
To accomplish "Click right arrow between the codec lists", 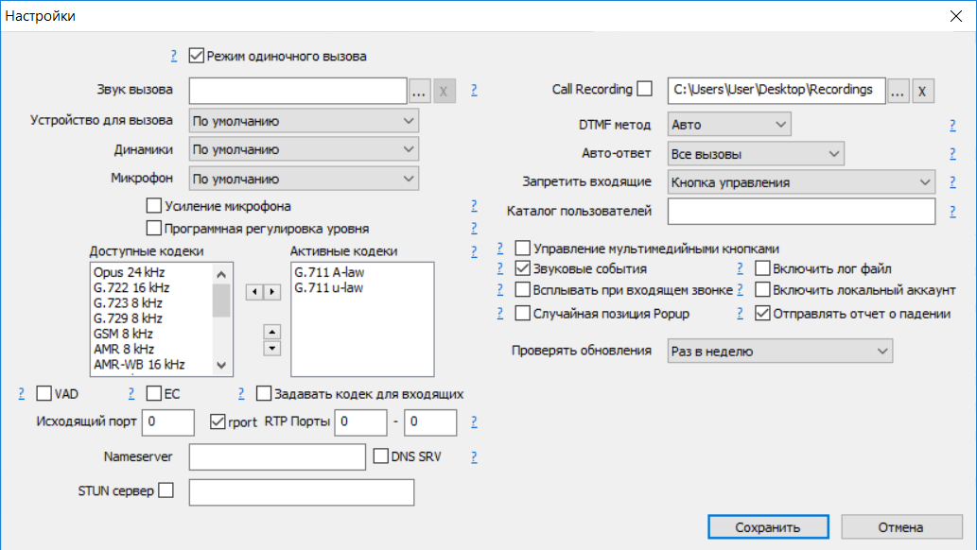I will click(272, 292).
